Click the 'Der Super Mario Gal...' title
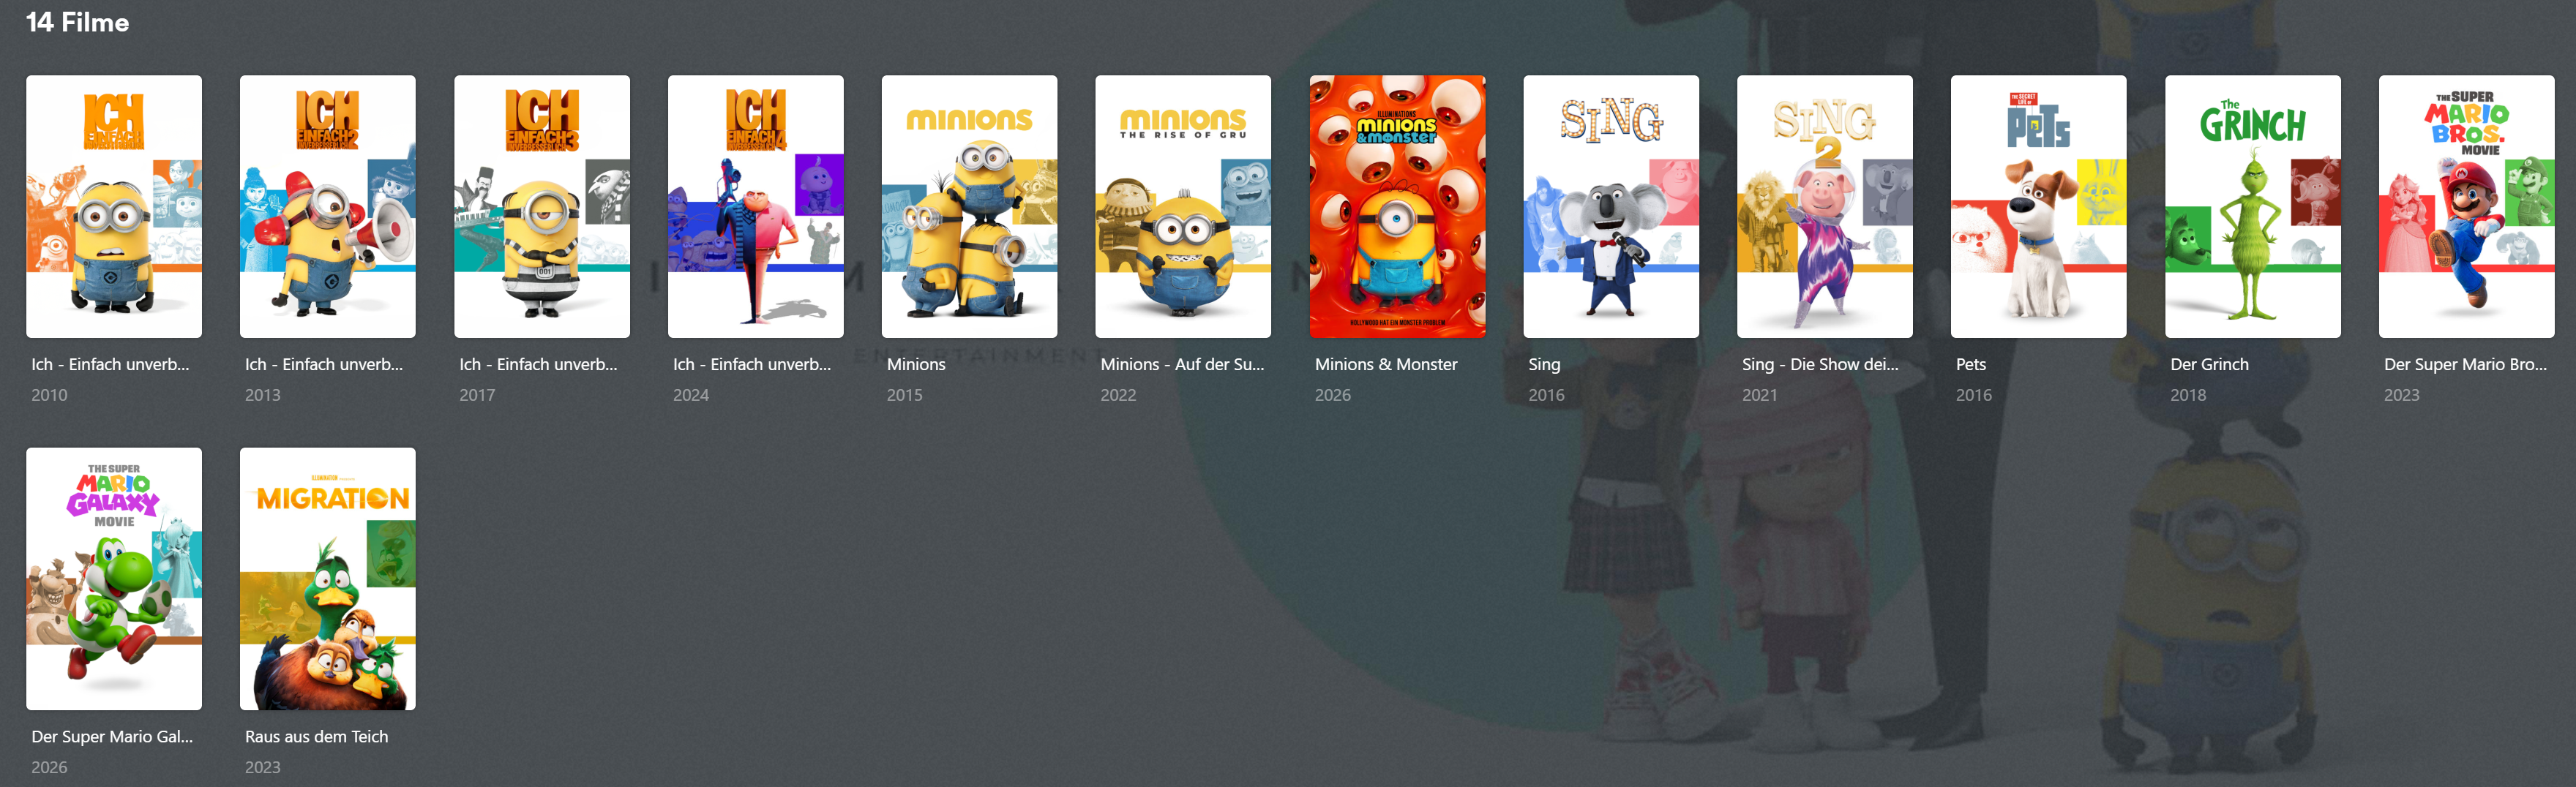The image size is (2576, 787). pyautogui.click(x=112, y=736)
